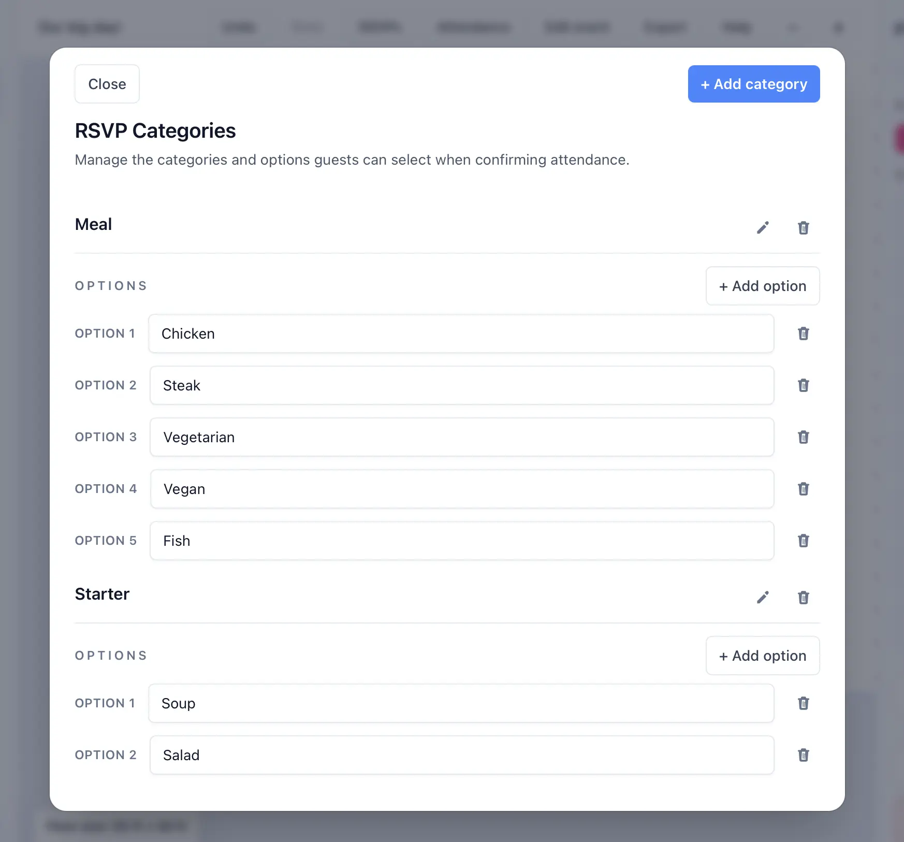Delete the Vegan option
This screenshot has width=904, height=842.
click(x=803, y=489)
